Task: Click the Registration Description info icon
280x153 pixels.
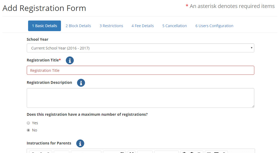Action: (x=81, y=83)
